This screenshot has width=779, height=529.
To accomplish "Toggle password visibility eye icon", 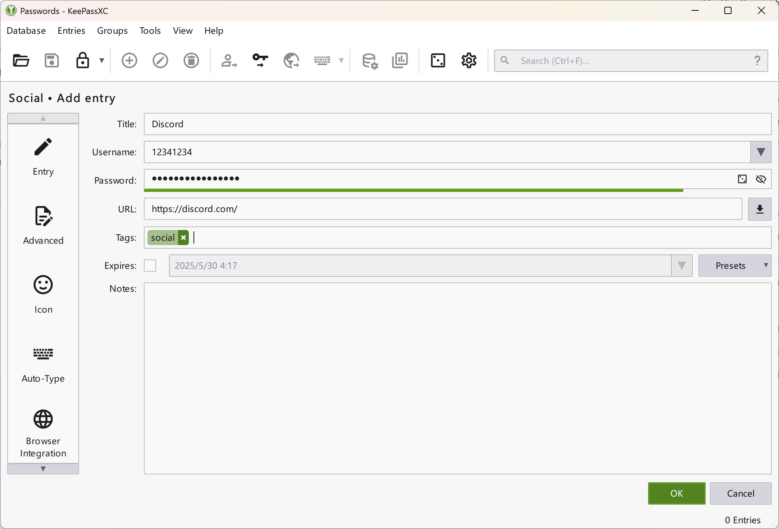I will click(761, 179).
